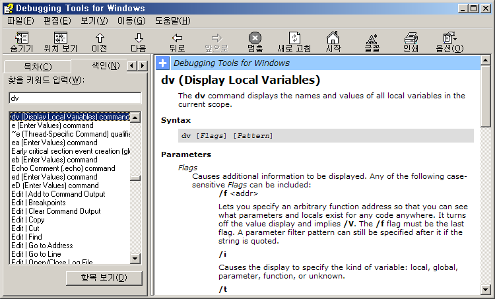The image size is (495, 299).
Task: Open the 도움말(H) menu
Action: (x=173, y=20)
